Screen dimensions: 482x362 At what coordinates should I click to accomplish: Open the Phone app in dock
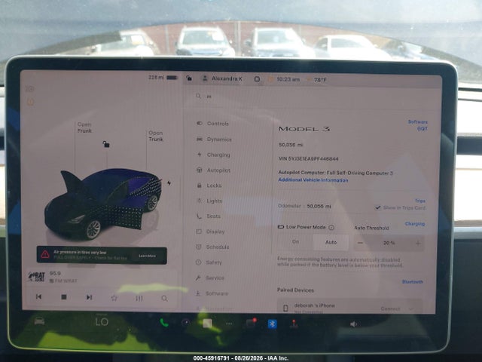coord(164,323)
